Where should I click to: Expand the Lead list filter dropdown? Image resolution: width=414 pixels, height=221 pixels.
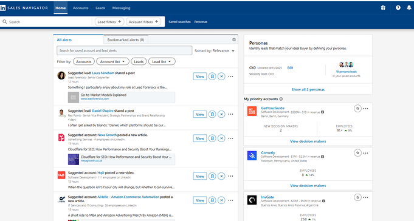(162, 61)
